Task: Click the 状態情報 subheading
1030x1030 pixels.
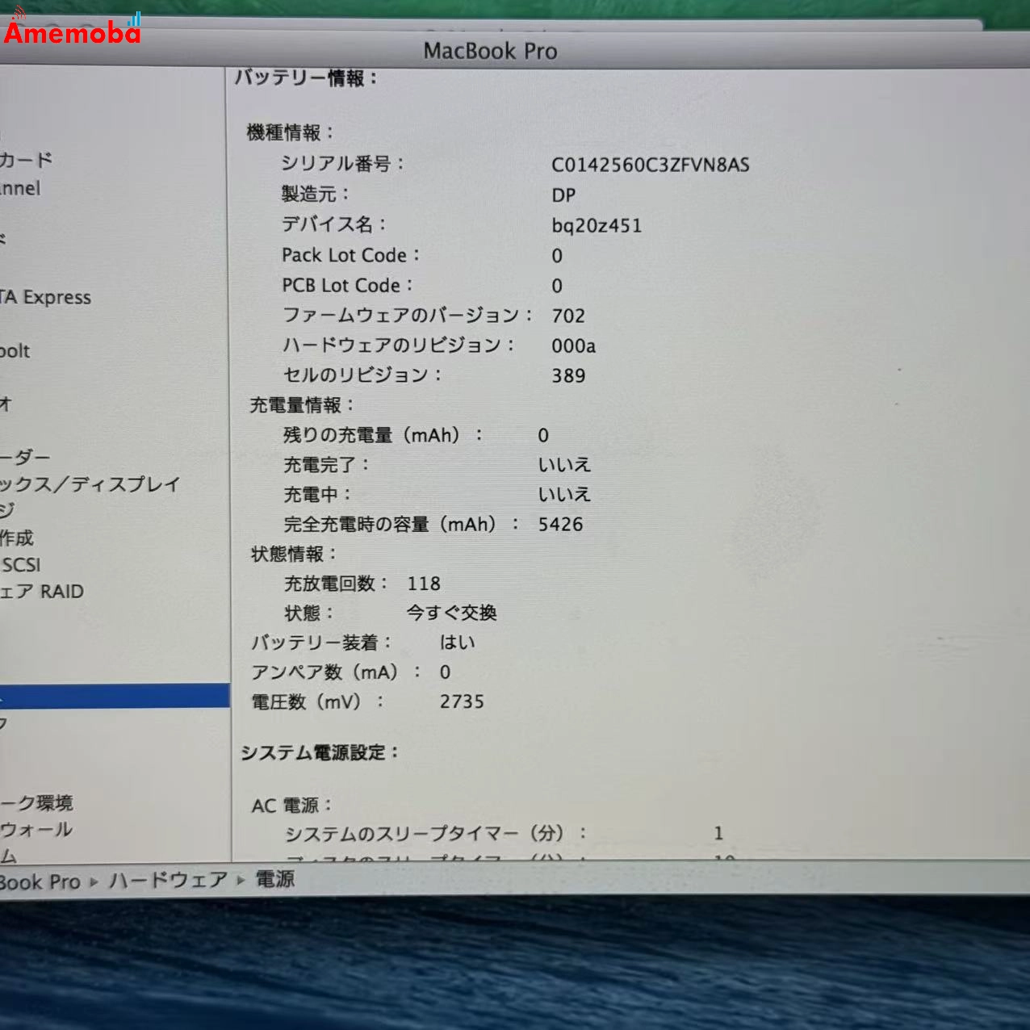Action: pos(294,554)
